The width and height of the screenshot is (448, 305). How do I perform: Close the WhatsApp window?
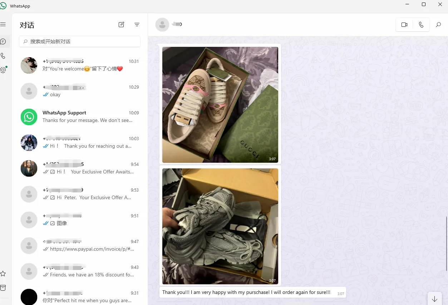pyautogui.click(x=440, y=5)
